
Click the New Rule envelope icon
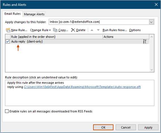click(8, 30)
